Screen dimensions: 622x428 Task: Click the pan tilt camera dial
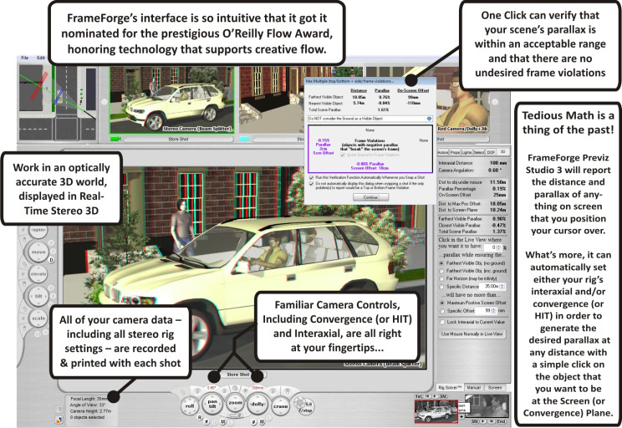212,404
